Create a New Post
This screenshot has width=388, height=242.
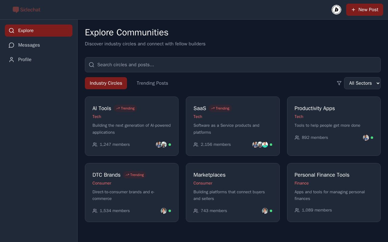365,10
